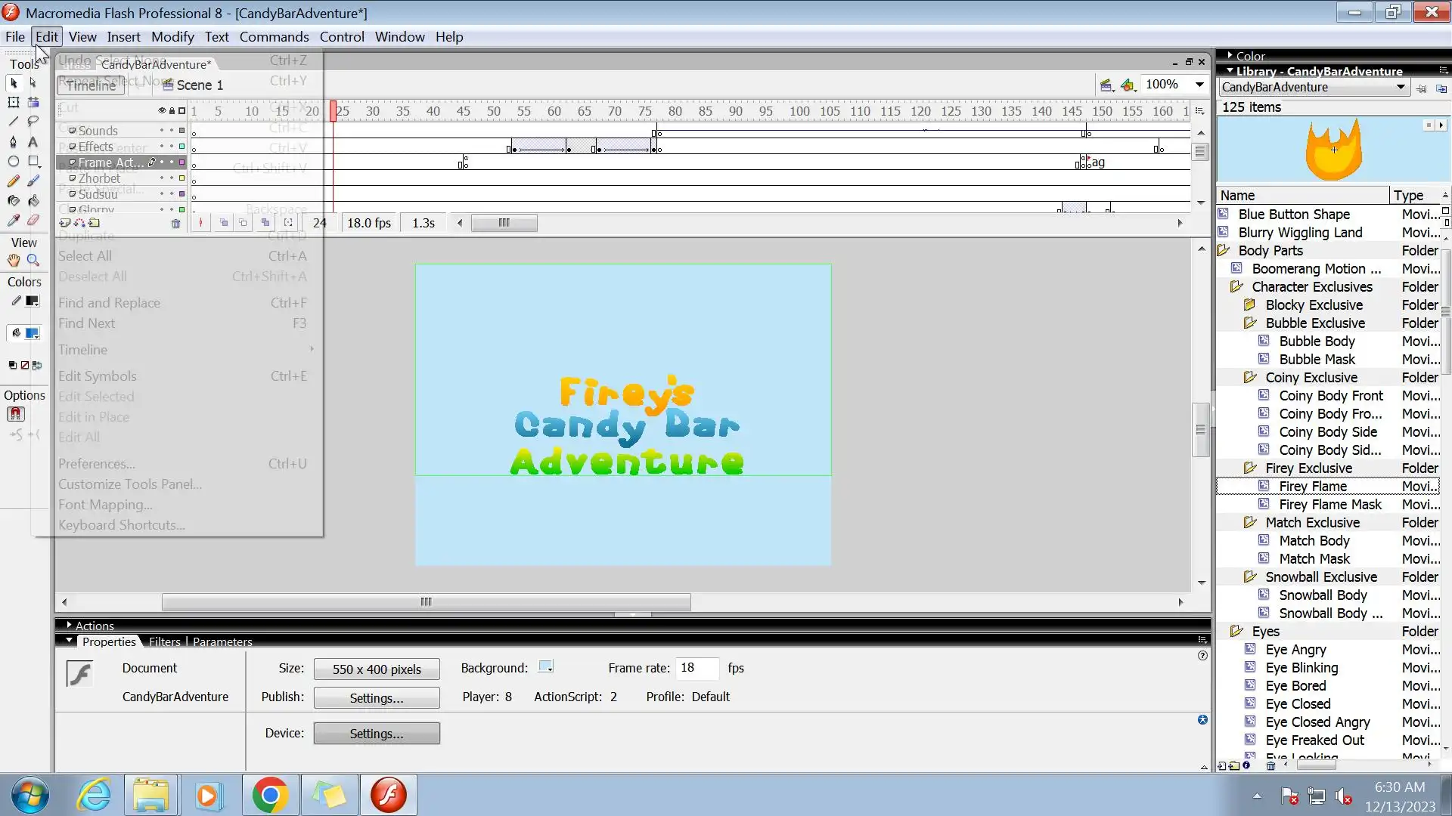Open the CandyBarAdventure library dropdown
This screenshot has width=1452, height=816.
(x=1400, y=88)
